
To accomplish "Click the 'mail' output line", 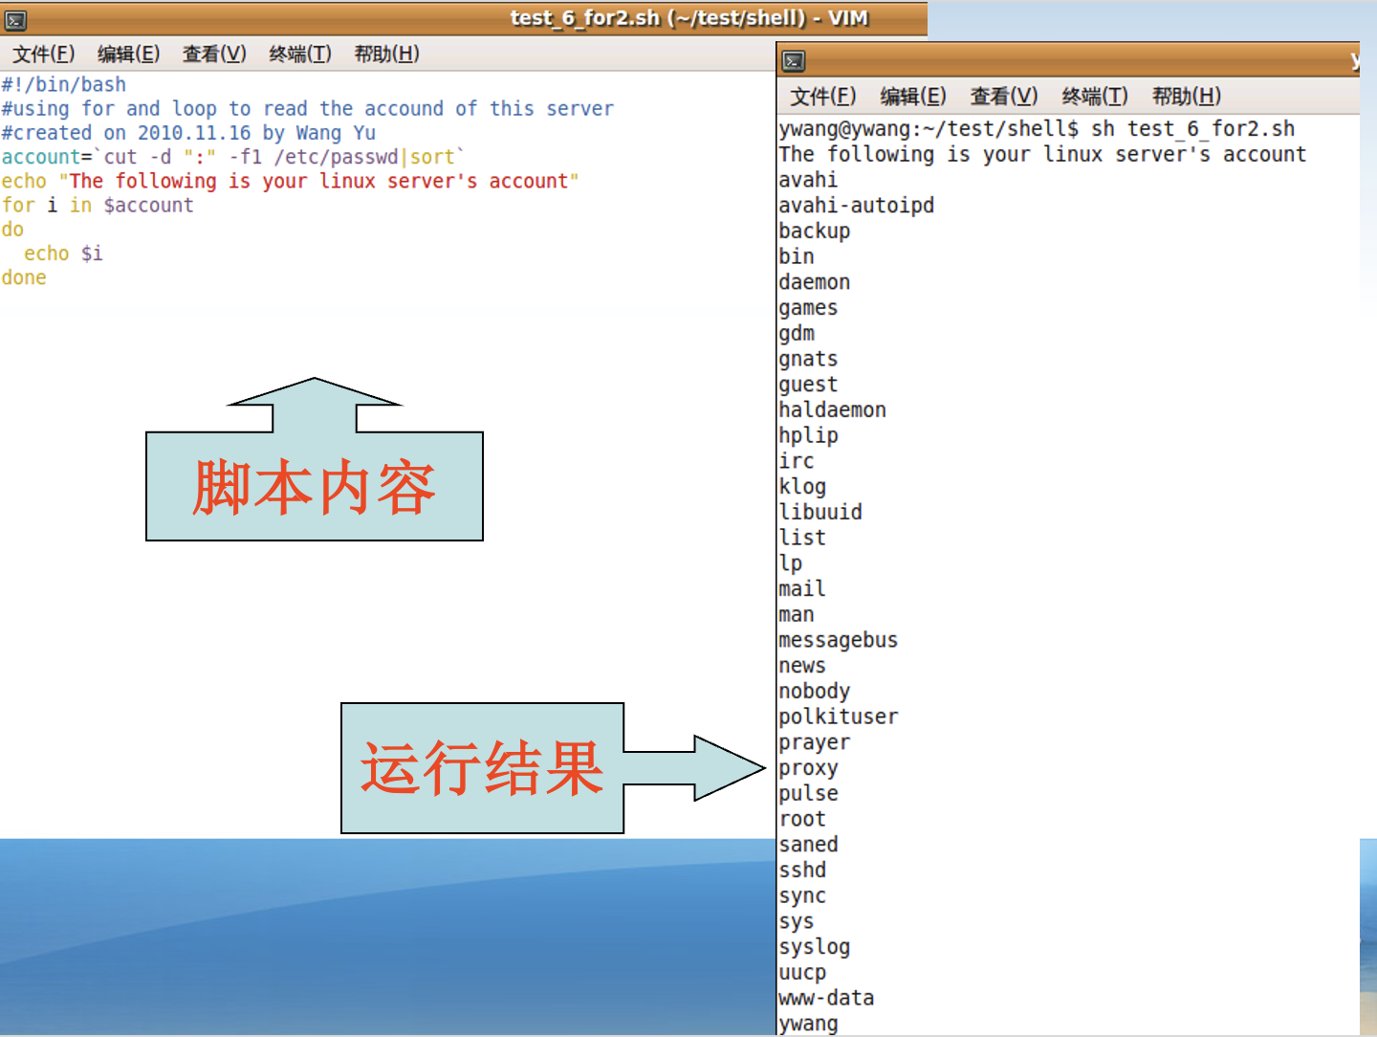I will [x=802, y=588].
